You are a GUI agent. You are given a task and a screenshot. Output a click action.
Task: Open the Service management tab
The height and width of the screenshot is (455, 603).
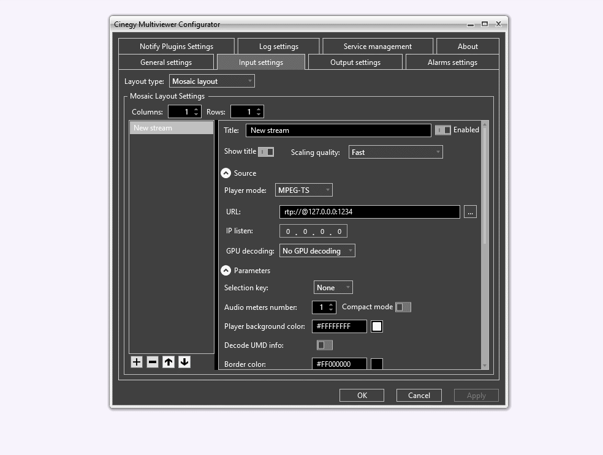[377, 46]
